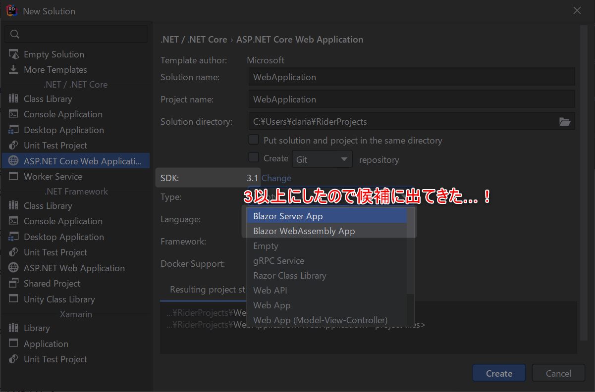The height and width of the screenshot is (392, 595).
Task: Click the Project name input field
Action: click(412, 99)
